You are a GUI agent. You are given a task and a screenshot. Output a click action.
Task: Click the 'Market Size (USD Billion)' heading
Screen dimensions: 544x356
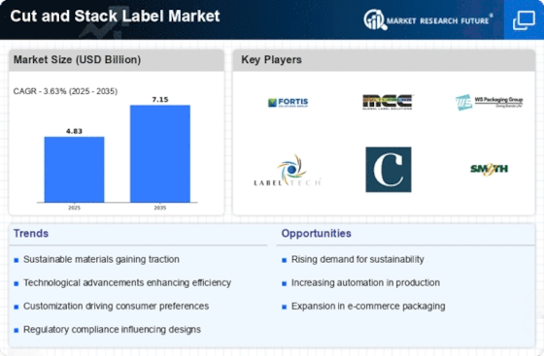[x=77, y=59]
